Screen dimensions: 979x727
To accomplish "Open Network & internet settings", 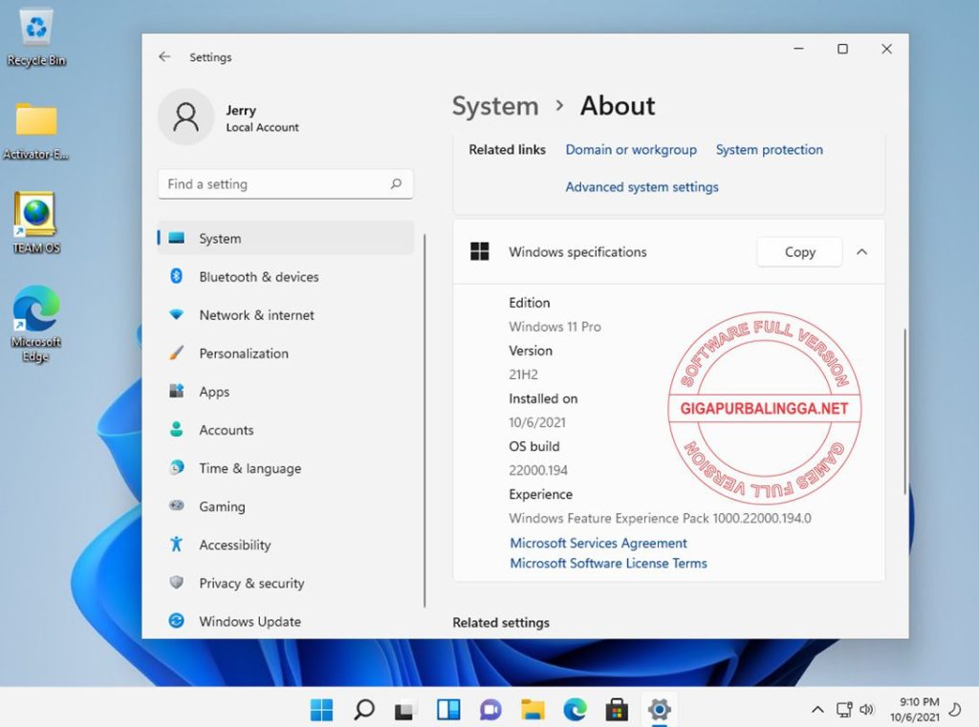I will 285,314.
